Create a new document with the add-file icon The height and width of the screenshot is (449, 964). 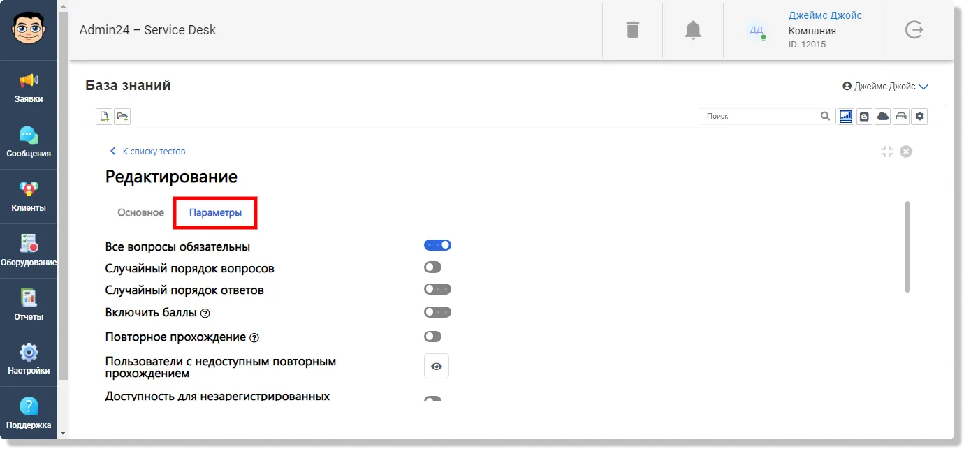pos(104,117)
